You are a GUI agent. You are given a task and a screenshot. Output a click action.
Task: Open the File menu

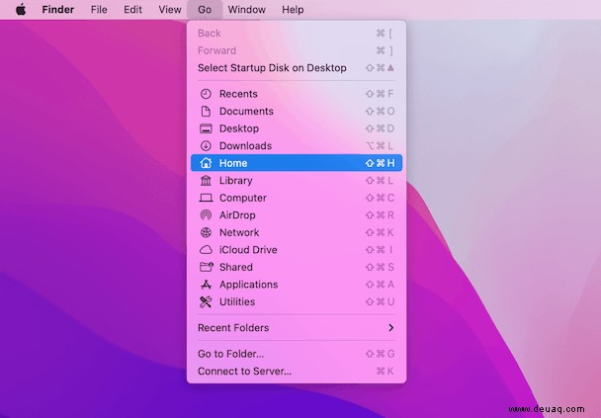[x=99, y=10]
